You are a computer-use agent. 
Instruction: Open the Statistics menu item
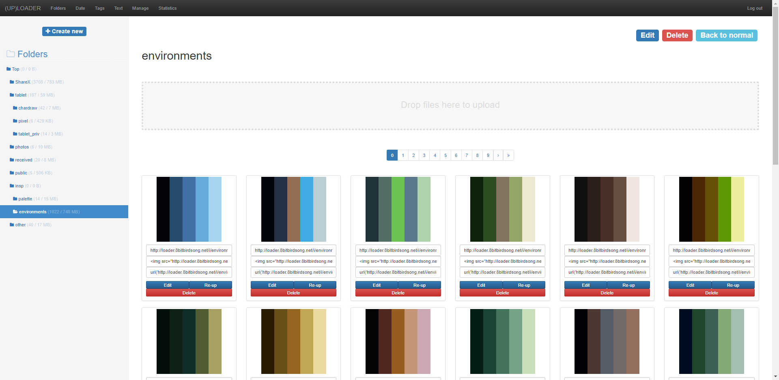pos(167,8)
